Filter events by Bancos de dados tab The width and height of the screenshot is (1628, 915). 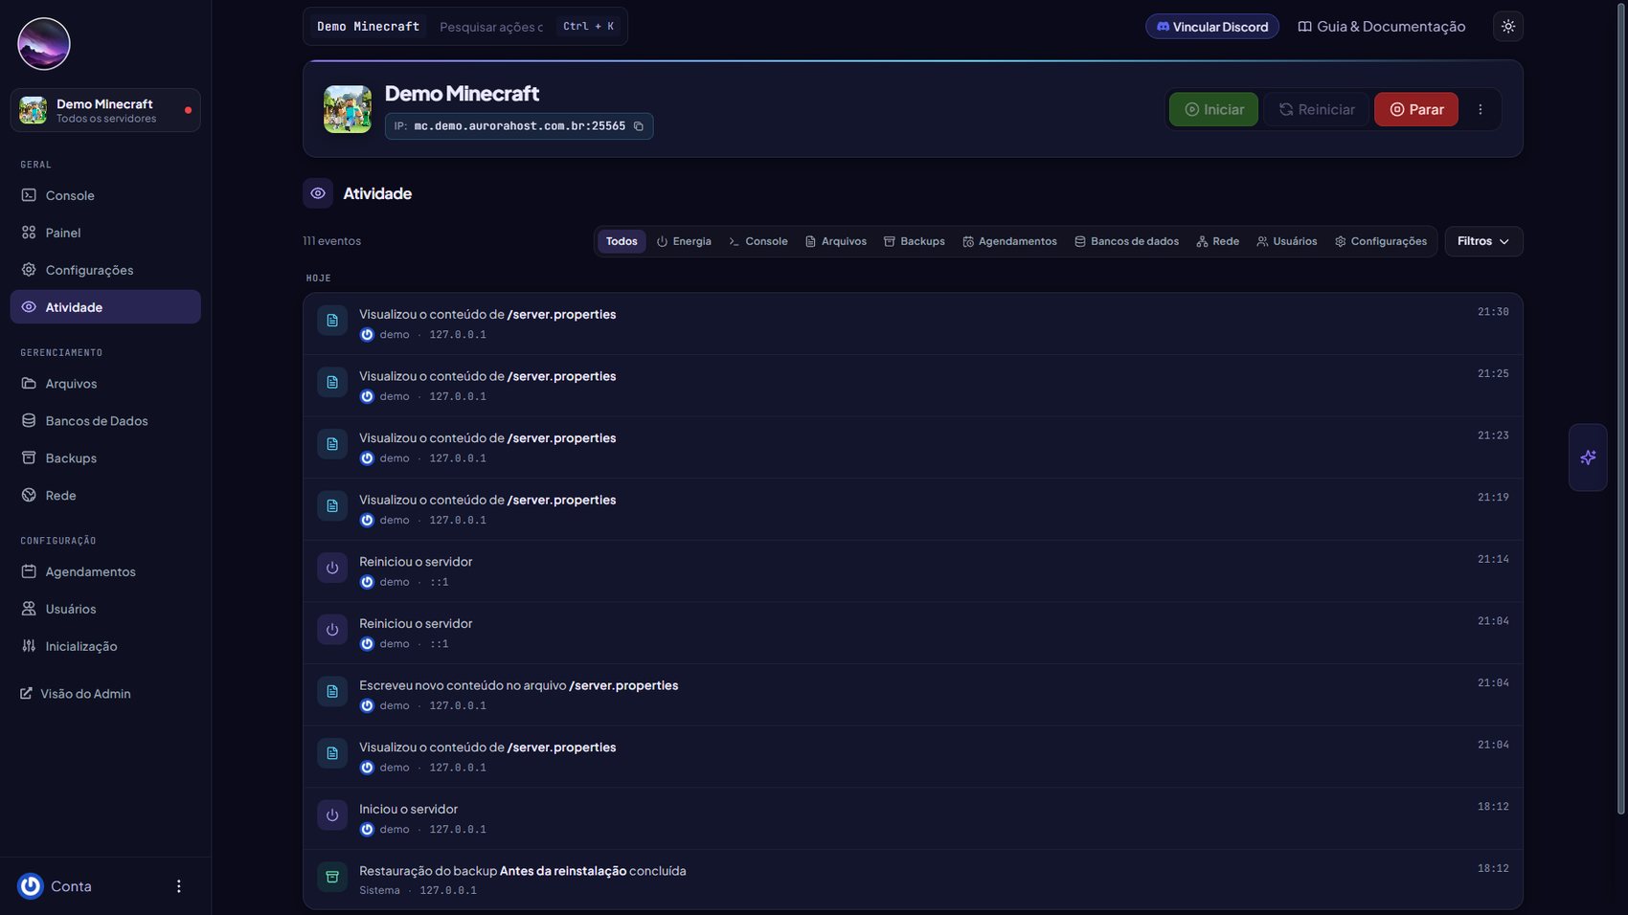pyautogui.click(x=1126, y=241)
